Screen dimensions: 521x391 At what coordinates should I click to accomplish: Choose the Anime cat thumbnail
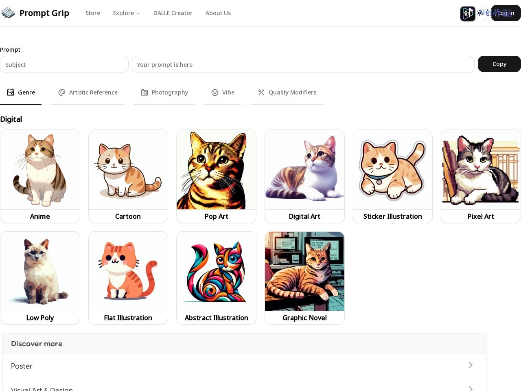(40, 170)
